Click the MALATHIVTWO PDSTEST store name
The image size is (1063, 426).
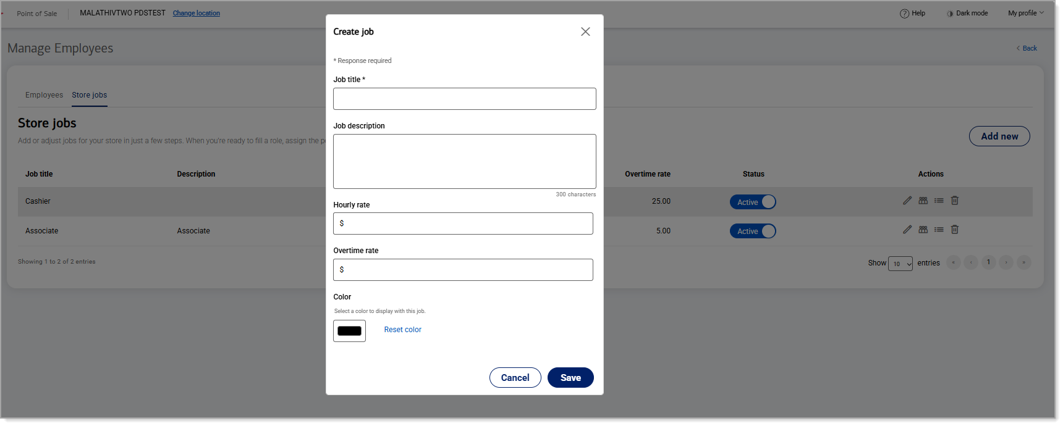point(122,13)
